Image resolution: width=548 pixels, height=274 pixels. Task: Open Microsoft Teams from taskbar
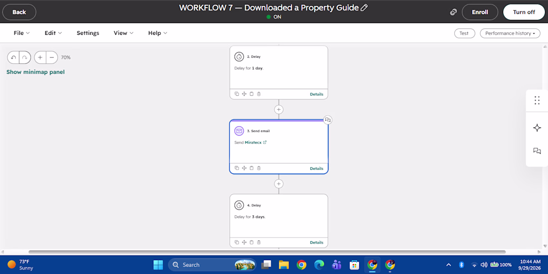click(337, 265)
